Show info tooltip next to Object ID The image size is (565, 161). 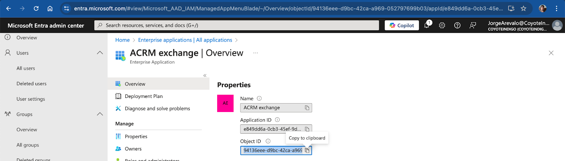point(268,141)
